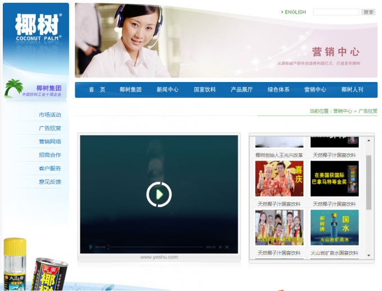This screenshot has width=382, height=291.
Task: Click the www.yeshu.com text below the video
Action: 159,257
